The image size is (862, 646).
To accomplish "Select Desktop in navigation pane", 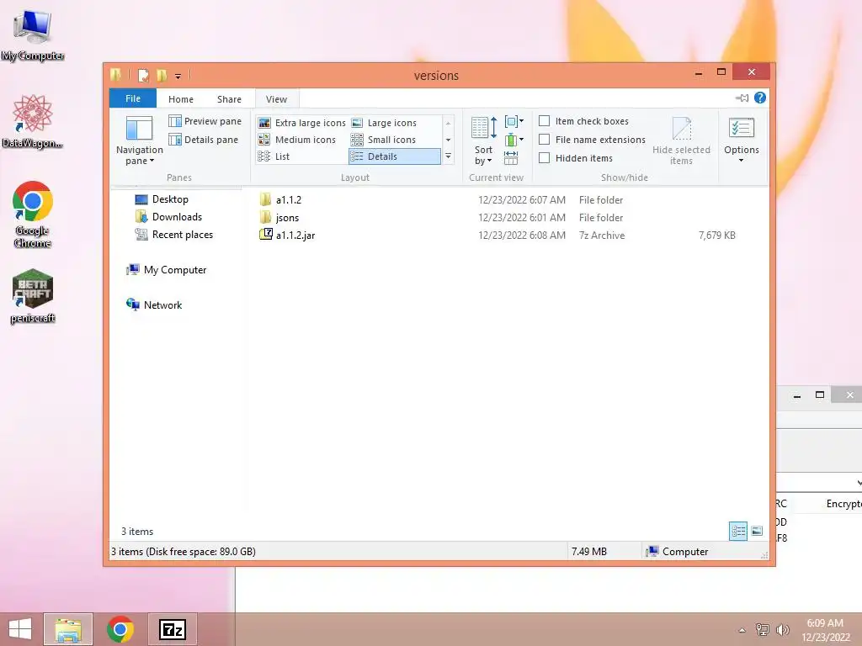I will [x=162, y=199].
